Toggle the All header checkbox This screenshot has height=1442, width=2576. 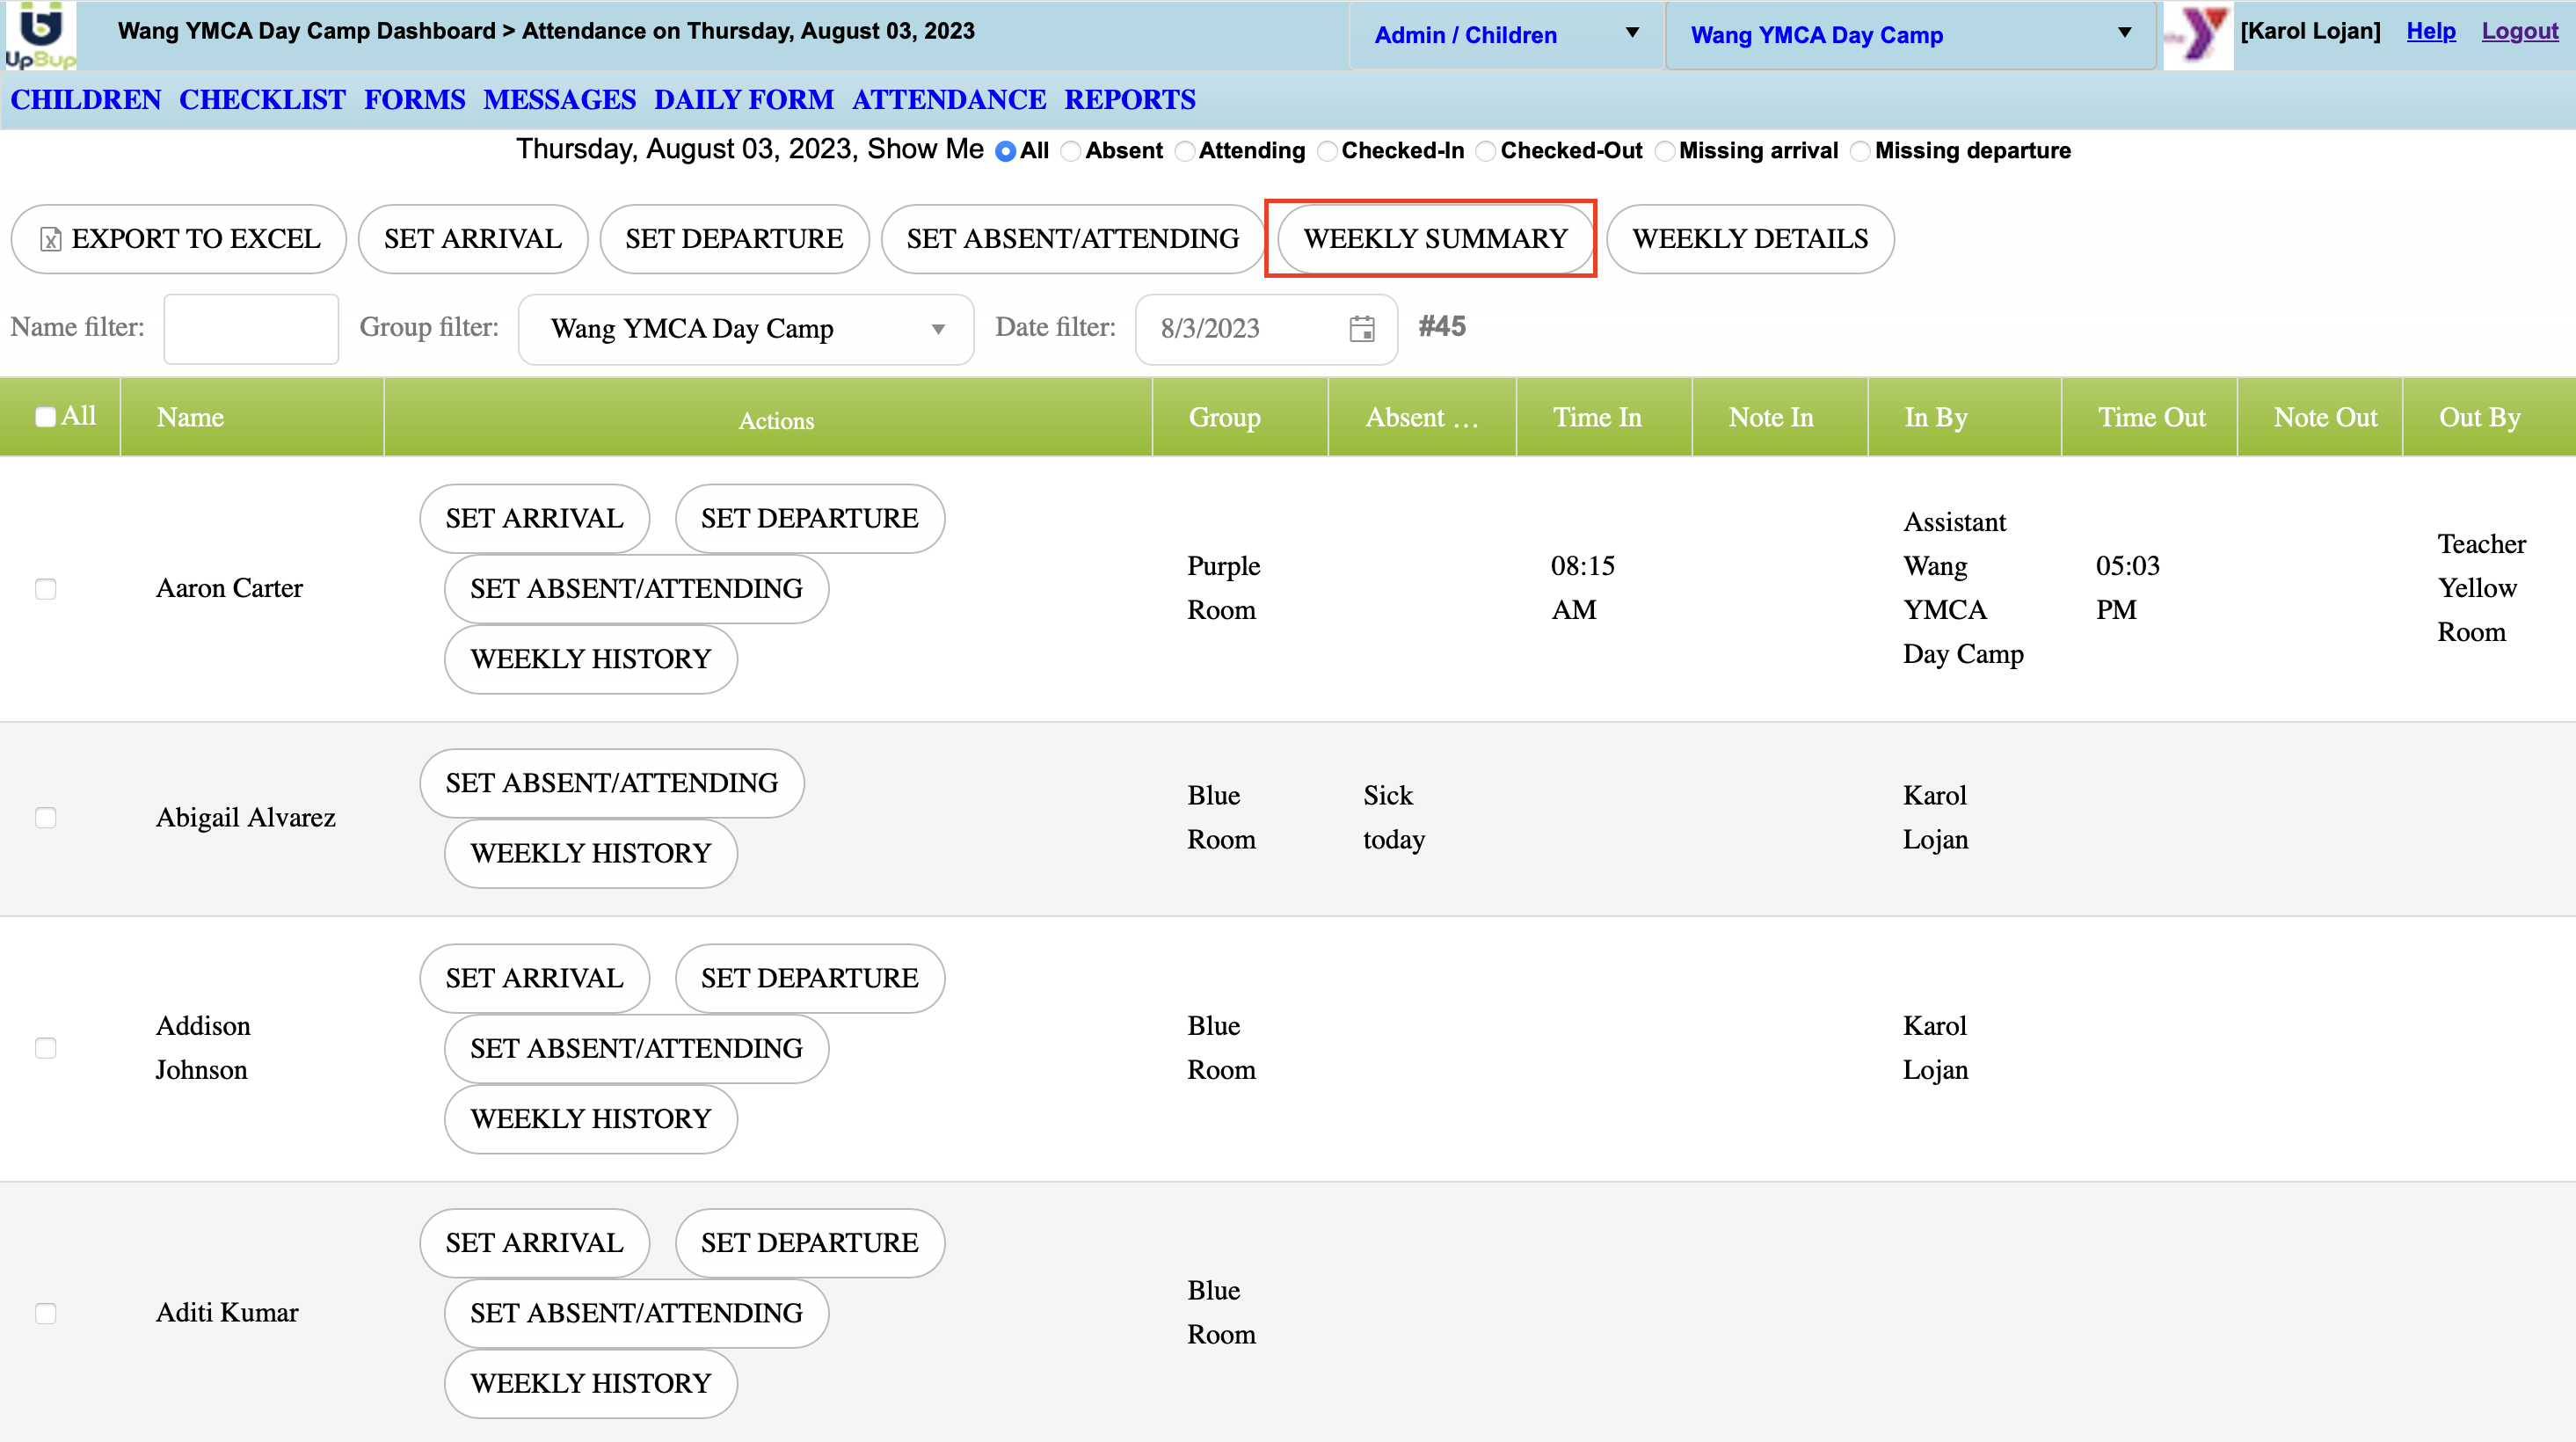pos(46,417)
